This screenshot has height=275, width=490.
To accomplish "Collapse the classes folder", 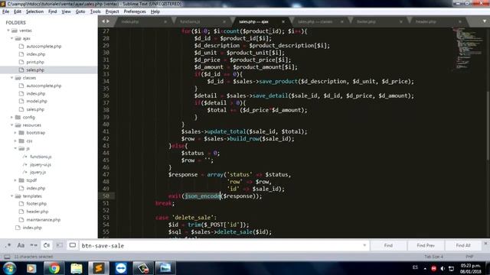I will (x=12, y=78).
